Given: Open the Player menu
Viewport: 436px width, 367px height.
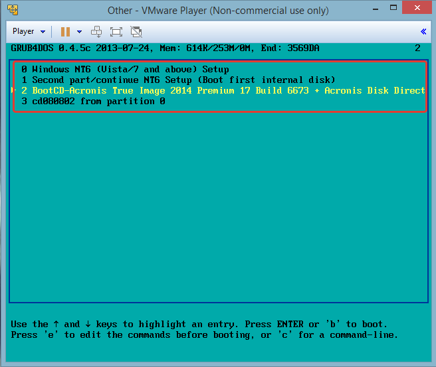Looking at the screenshot, I should 29,31.
